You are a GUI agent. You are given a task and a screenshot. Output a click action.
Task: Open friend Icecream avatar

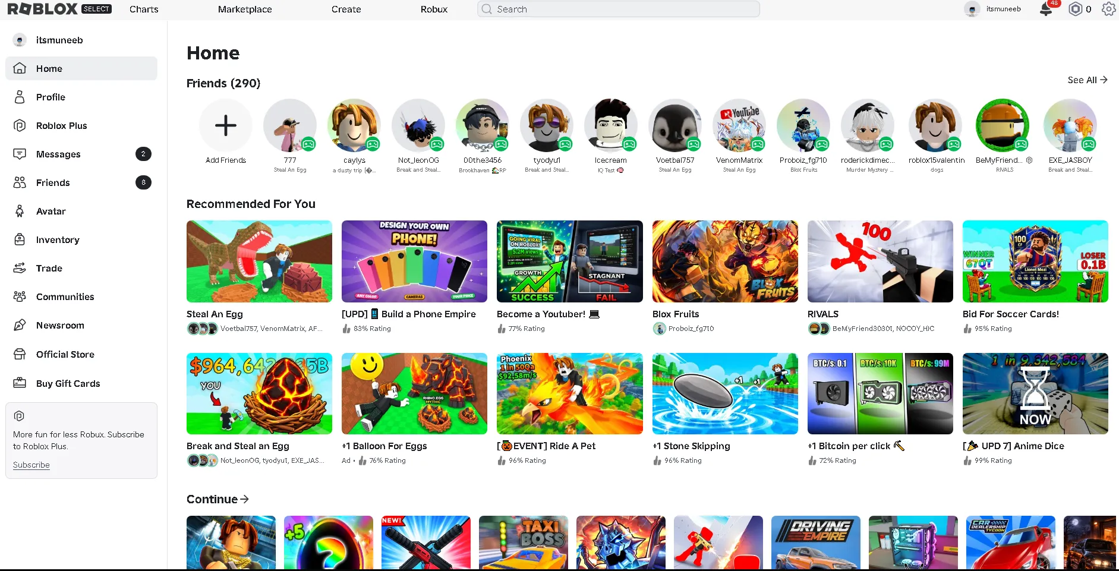pos(611,125)
